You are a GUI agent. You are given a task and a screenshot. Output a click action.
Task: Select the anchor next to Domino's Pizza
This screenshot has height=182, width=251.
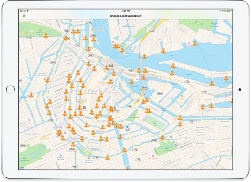[111, 82]
